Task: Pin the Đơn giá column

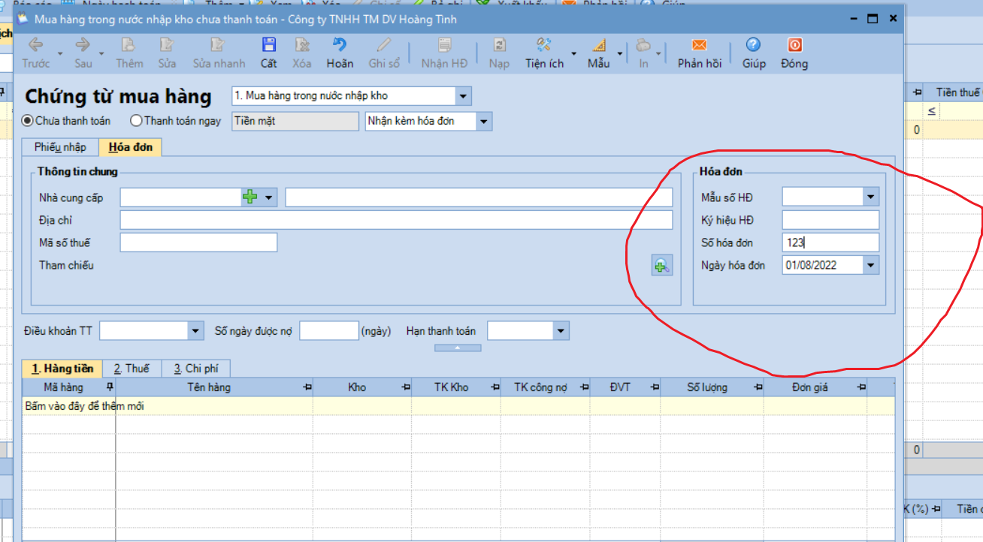Action: pos(861,387)
